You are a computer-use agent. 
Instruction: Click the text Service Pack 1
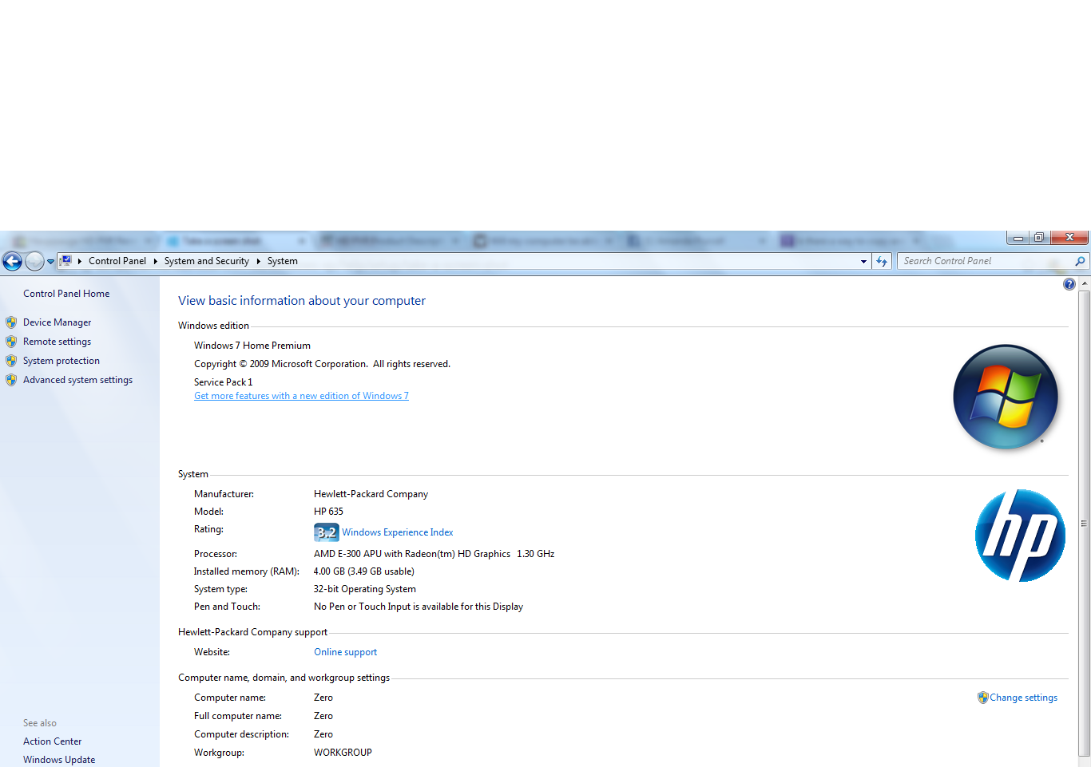point(223,382)
